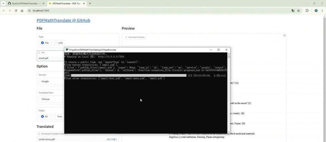
Task: Click the uploaded small.pdf file entry
Action: point(44,58)
